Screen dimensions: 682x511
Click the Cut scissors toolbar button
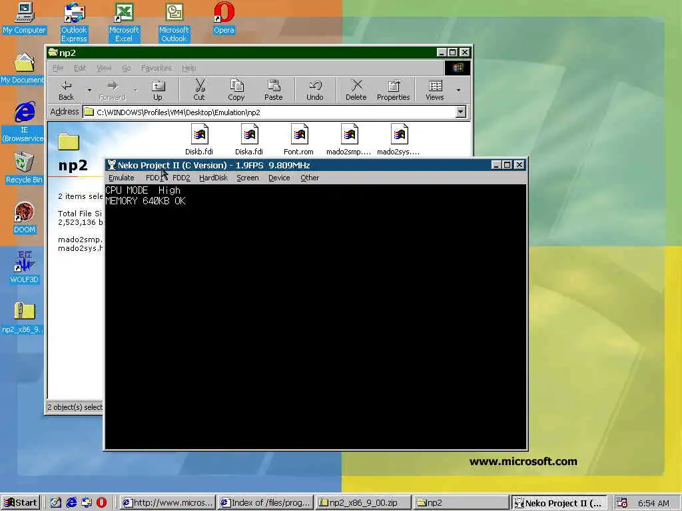[x=199, y=90]
